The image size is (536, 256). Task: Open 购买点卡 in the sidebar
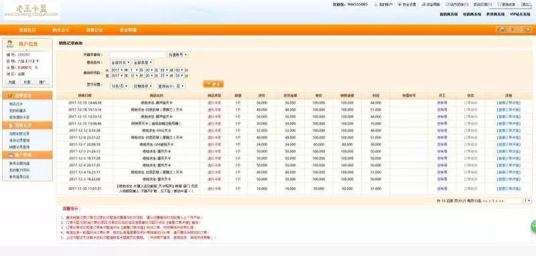pyautogui.click(x=16, y=104)
